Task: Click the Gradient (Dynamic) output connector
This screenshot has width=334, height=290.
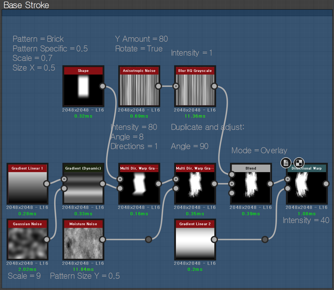Action: pos(103,184)
